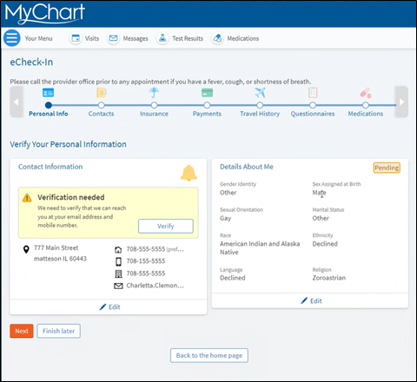The width and height of the screenshot is (417, 382).
Task: Select the Medications step marker circle
Action: (x=366, y=105)
